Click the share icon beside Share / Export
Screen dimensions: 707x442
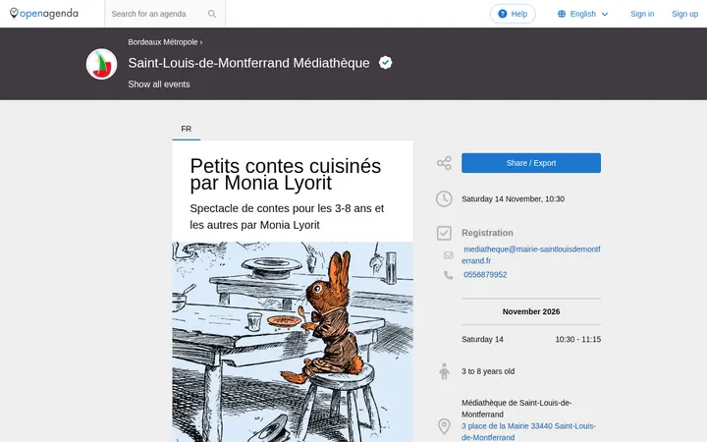[x=444, y=163]
